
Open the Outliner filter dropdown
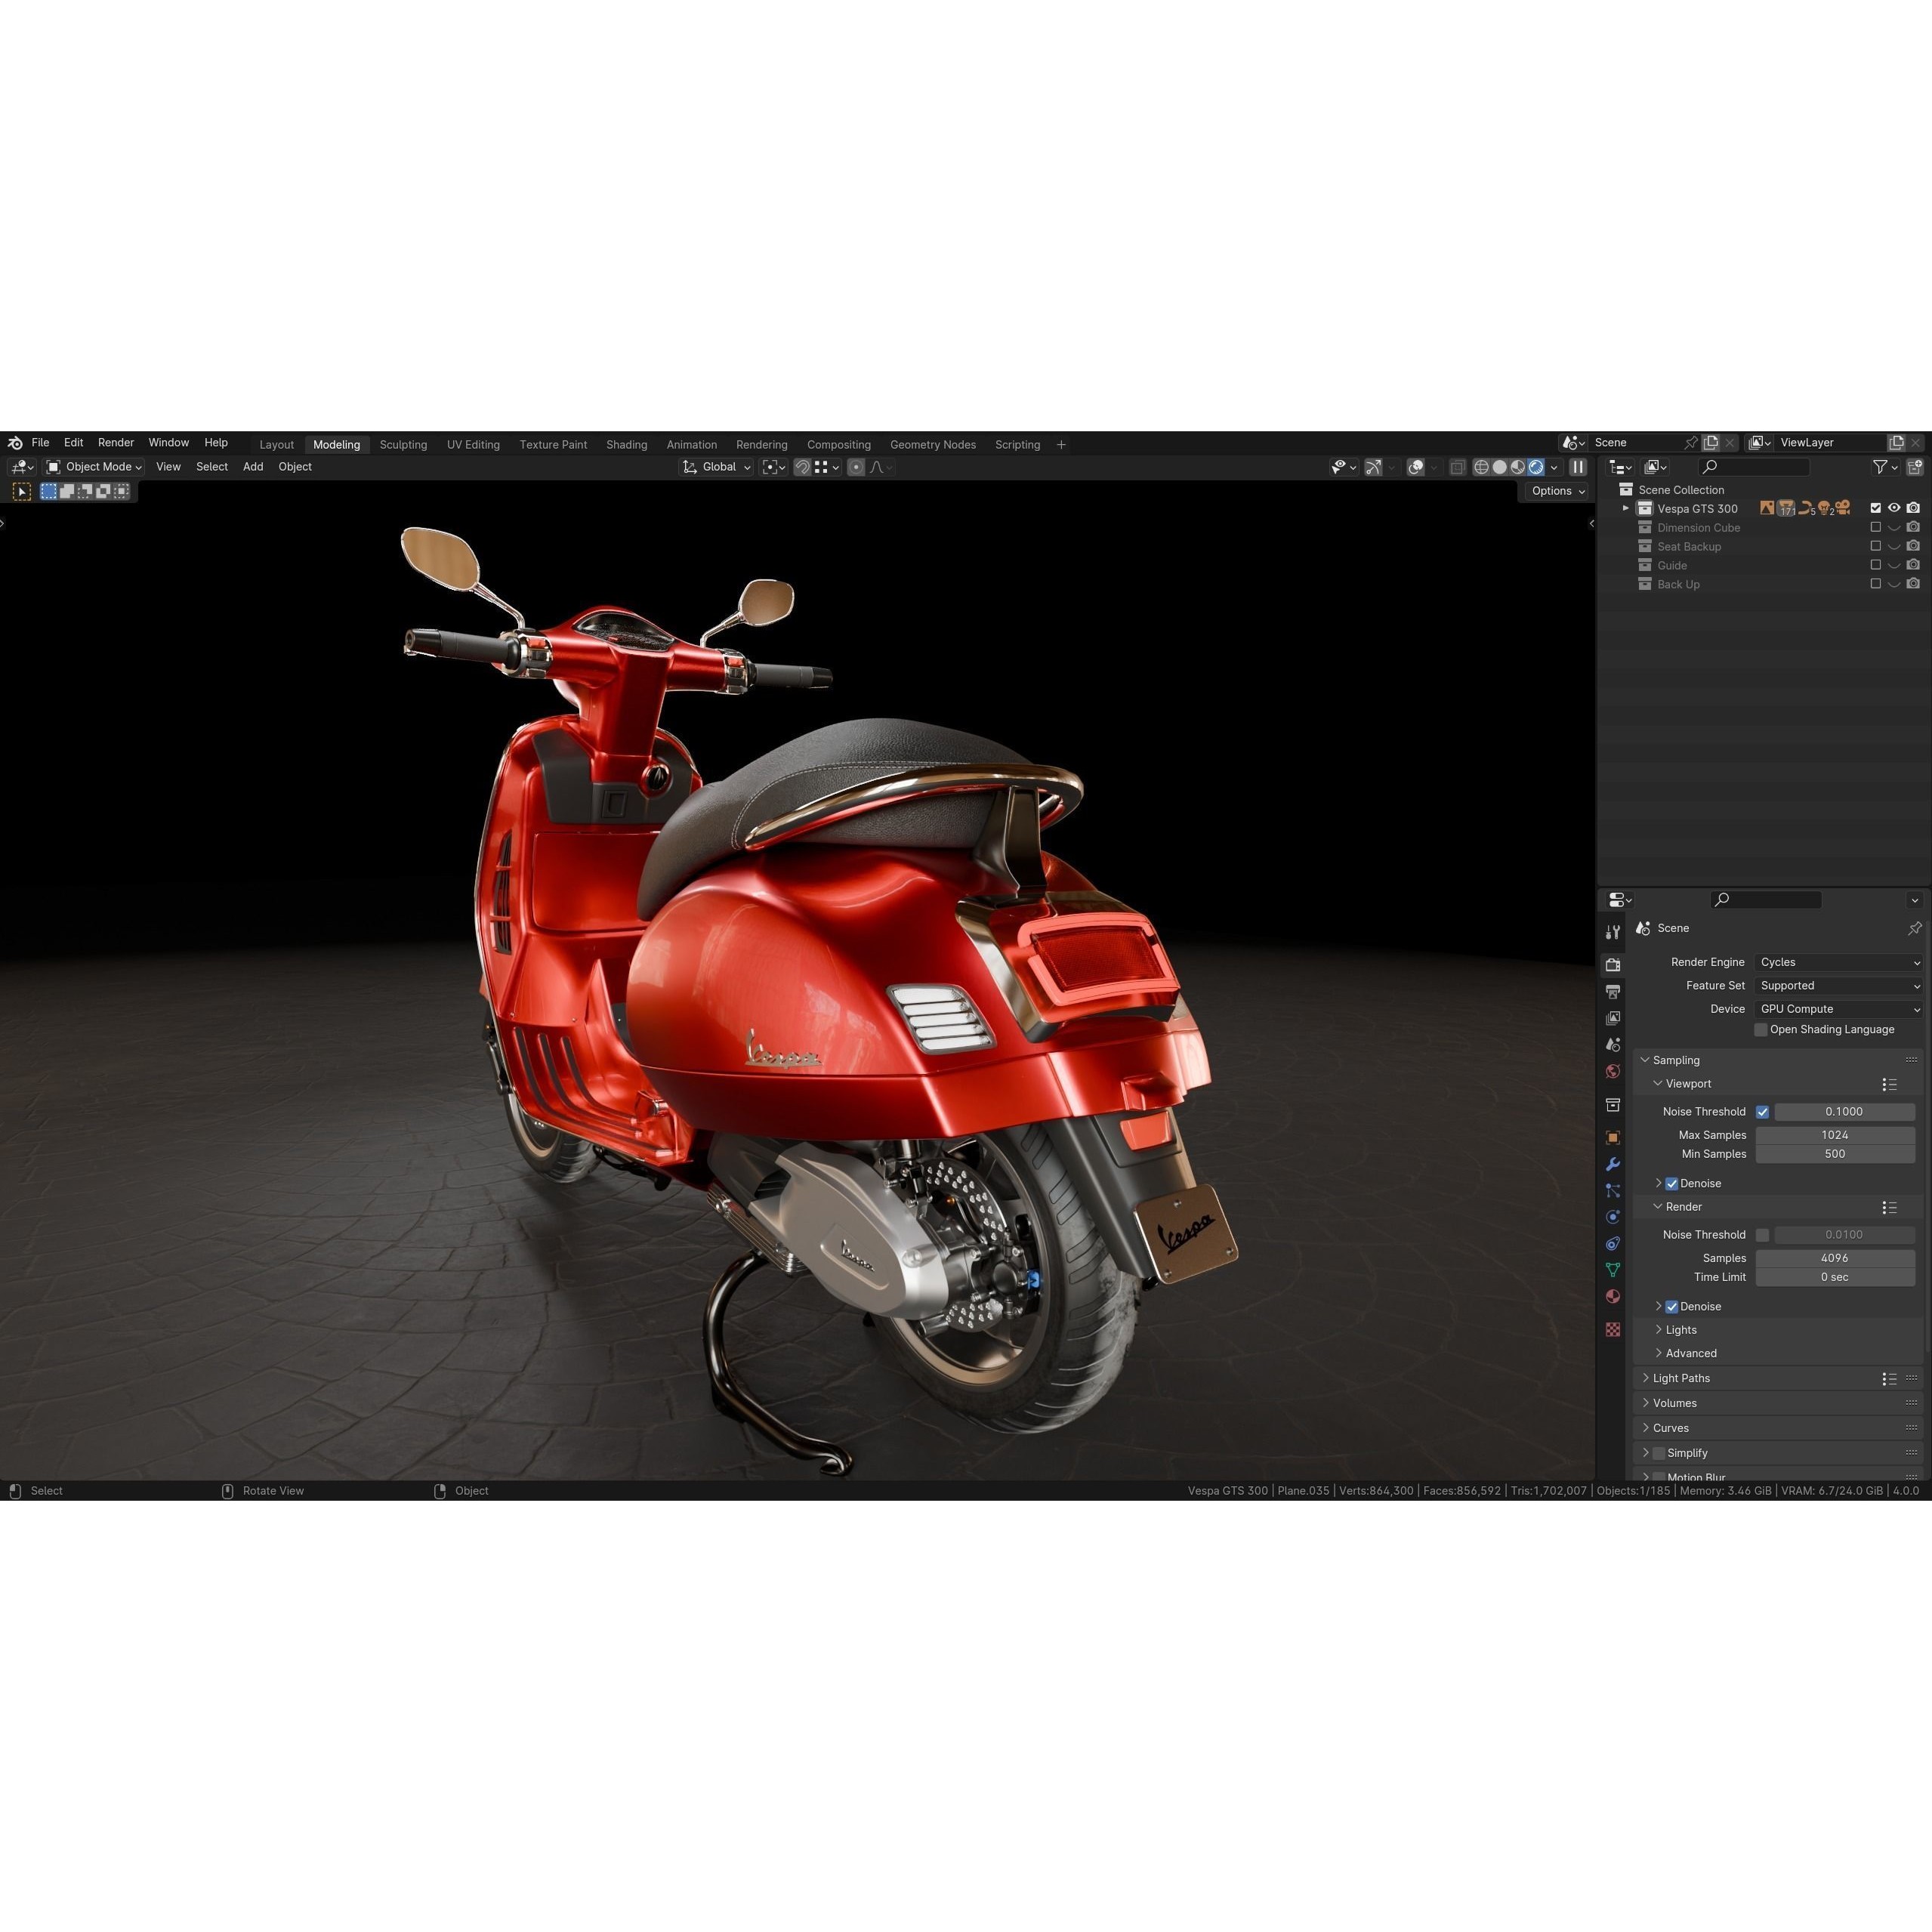coord(1885,467)
